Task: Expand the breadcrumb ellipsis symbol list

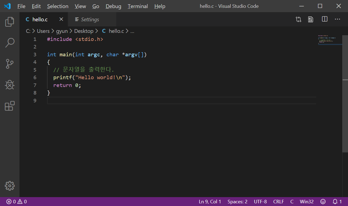Action: pos(132,31)
